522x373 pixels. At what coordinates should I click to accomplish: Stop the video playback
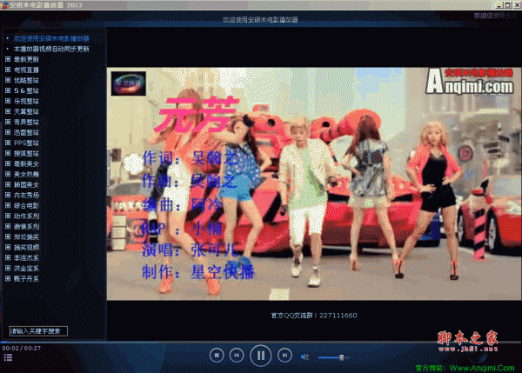(x=217, y=356)
